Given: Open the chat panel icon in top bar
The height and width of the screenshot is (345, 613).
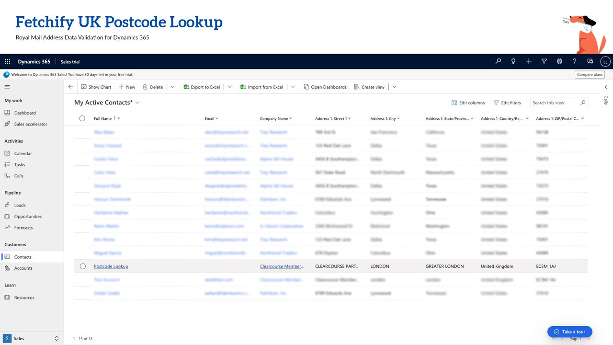Looking at the screenshot, I should click(590, 61).
